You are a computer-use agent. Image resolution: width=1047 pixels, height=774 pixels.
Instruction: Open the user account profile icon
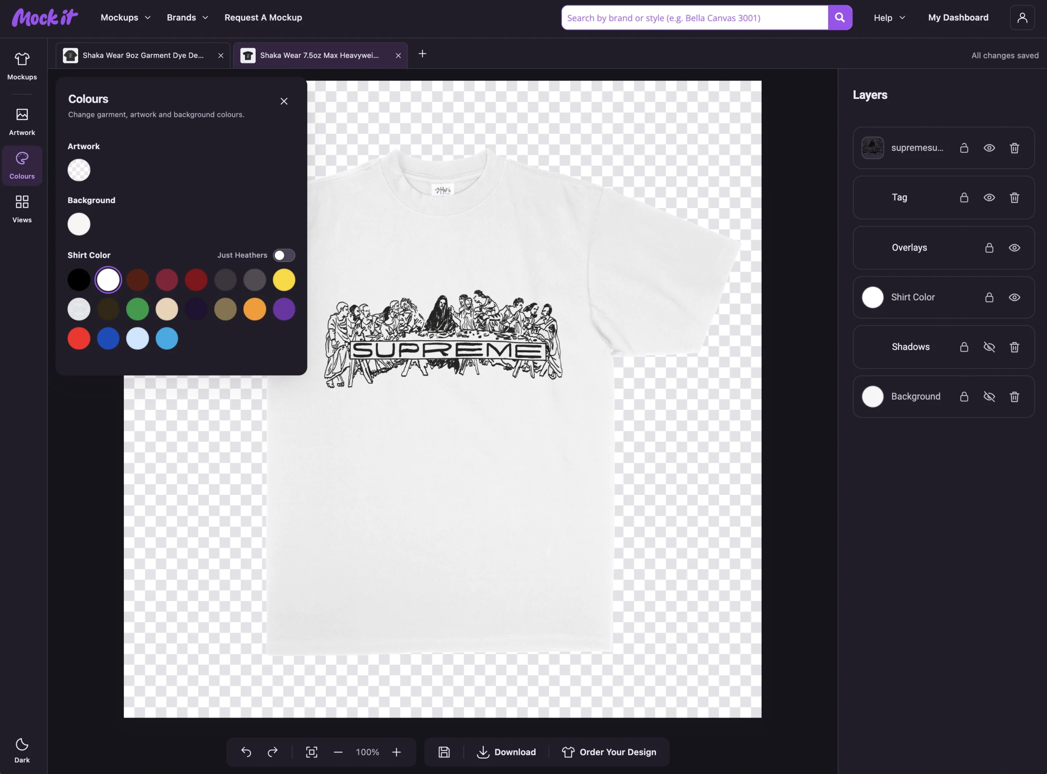1022,18
